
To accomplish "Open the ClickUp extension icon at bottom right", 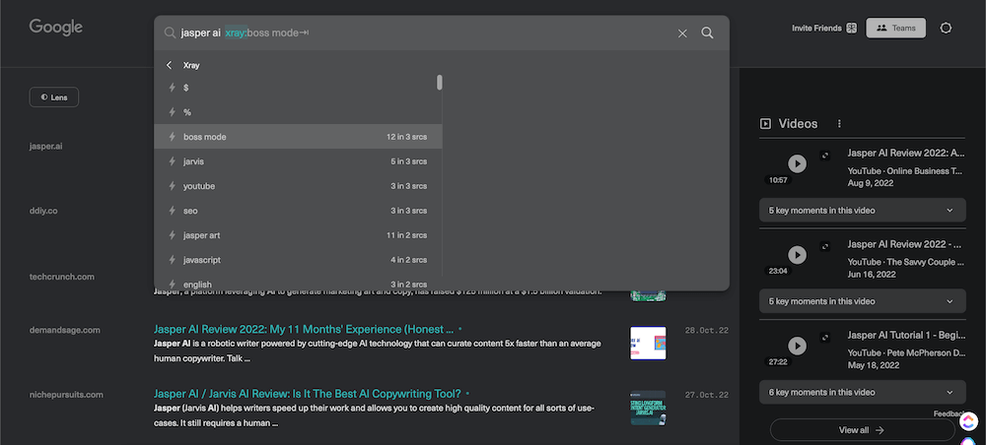I will (x=968, y=421).
